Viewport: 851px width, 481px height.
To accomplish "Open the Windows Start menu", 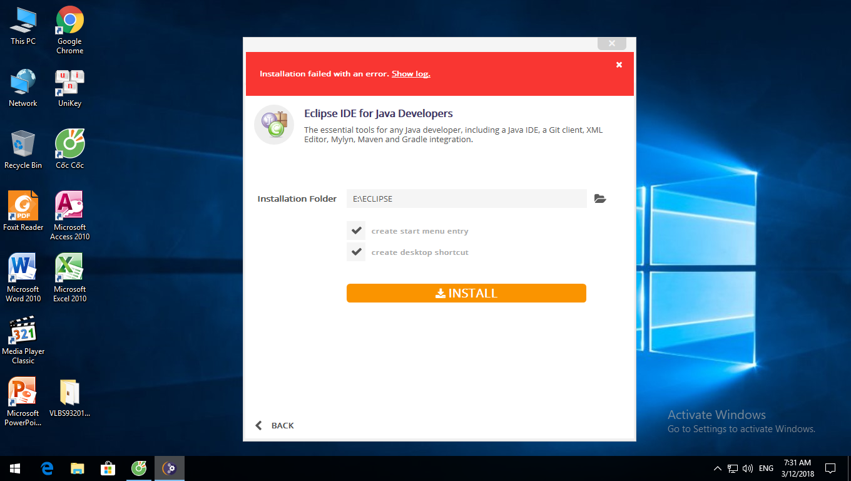I will pyautogui.click(x=15, y=468).
